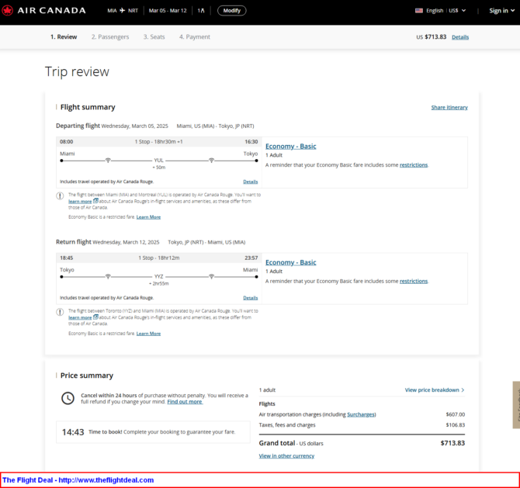Open the English US$ language dropdown

click(x=441, y=11)
